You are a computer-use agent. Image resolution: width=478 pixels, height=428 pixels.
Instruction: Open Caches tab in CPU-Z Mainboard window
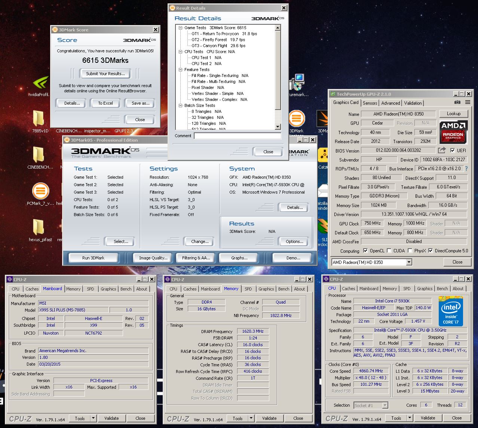click(32, 289)
